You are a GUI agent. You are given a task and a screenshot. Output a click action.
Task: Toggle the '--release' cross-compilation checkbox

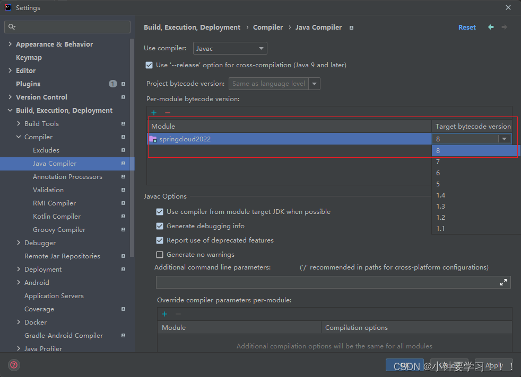[x=149, y=65]
